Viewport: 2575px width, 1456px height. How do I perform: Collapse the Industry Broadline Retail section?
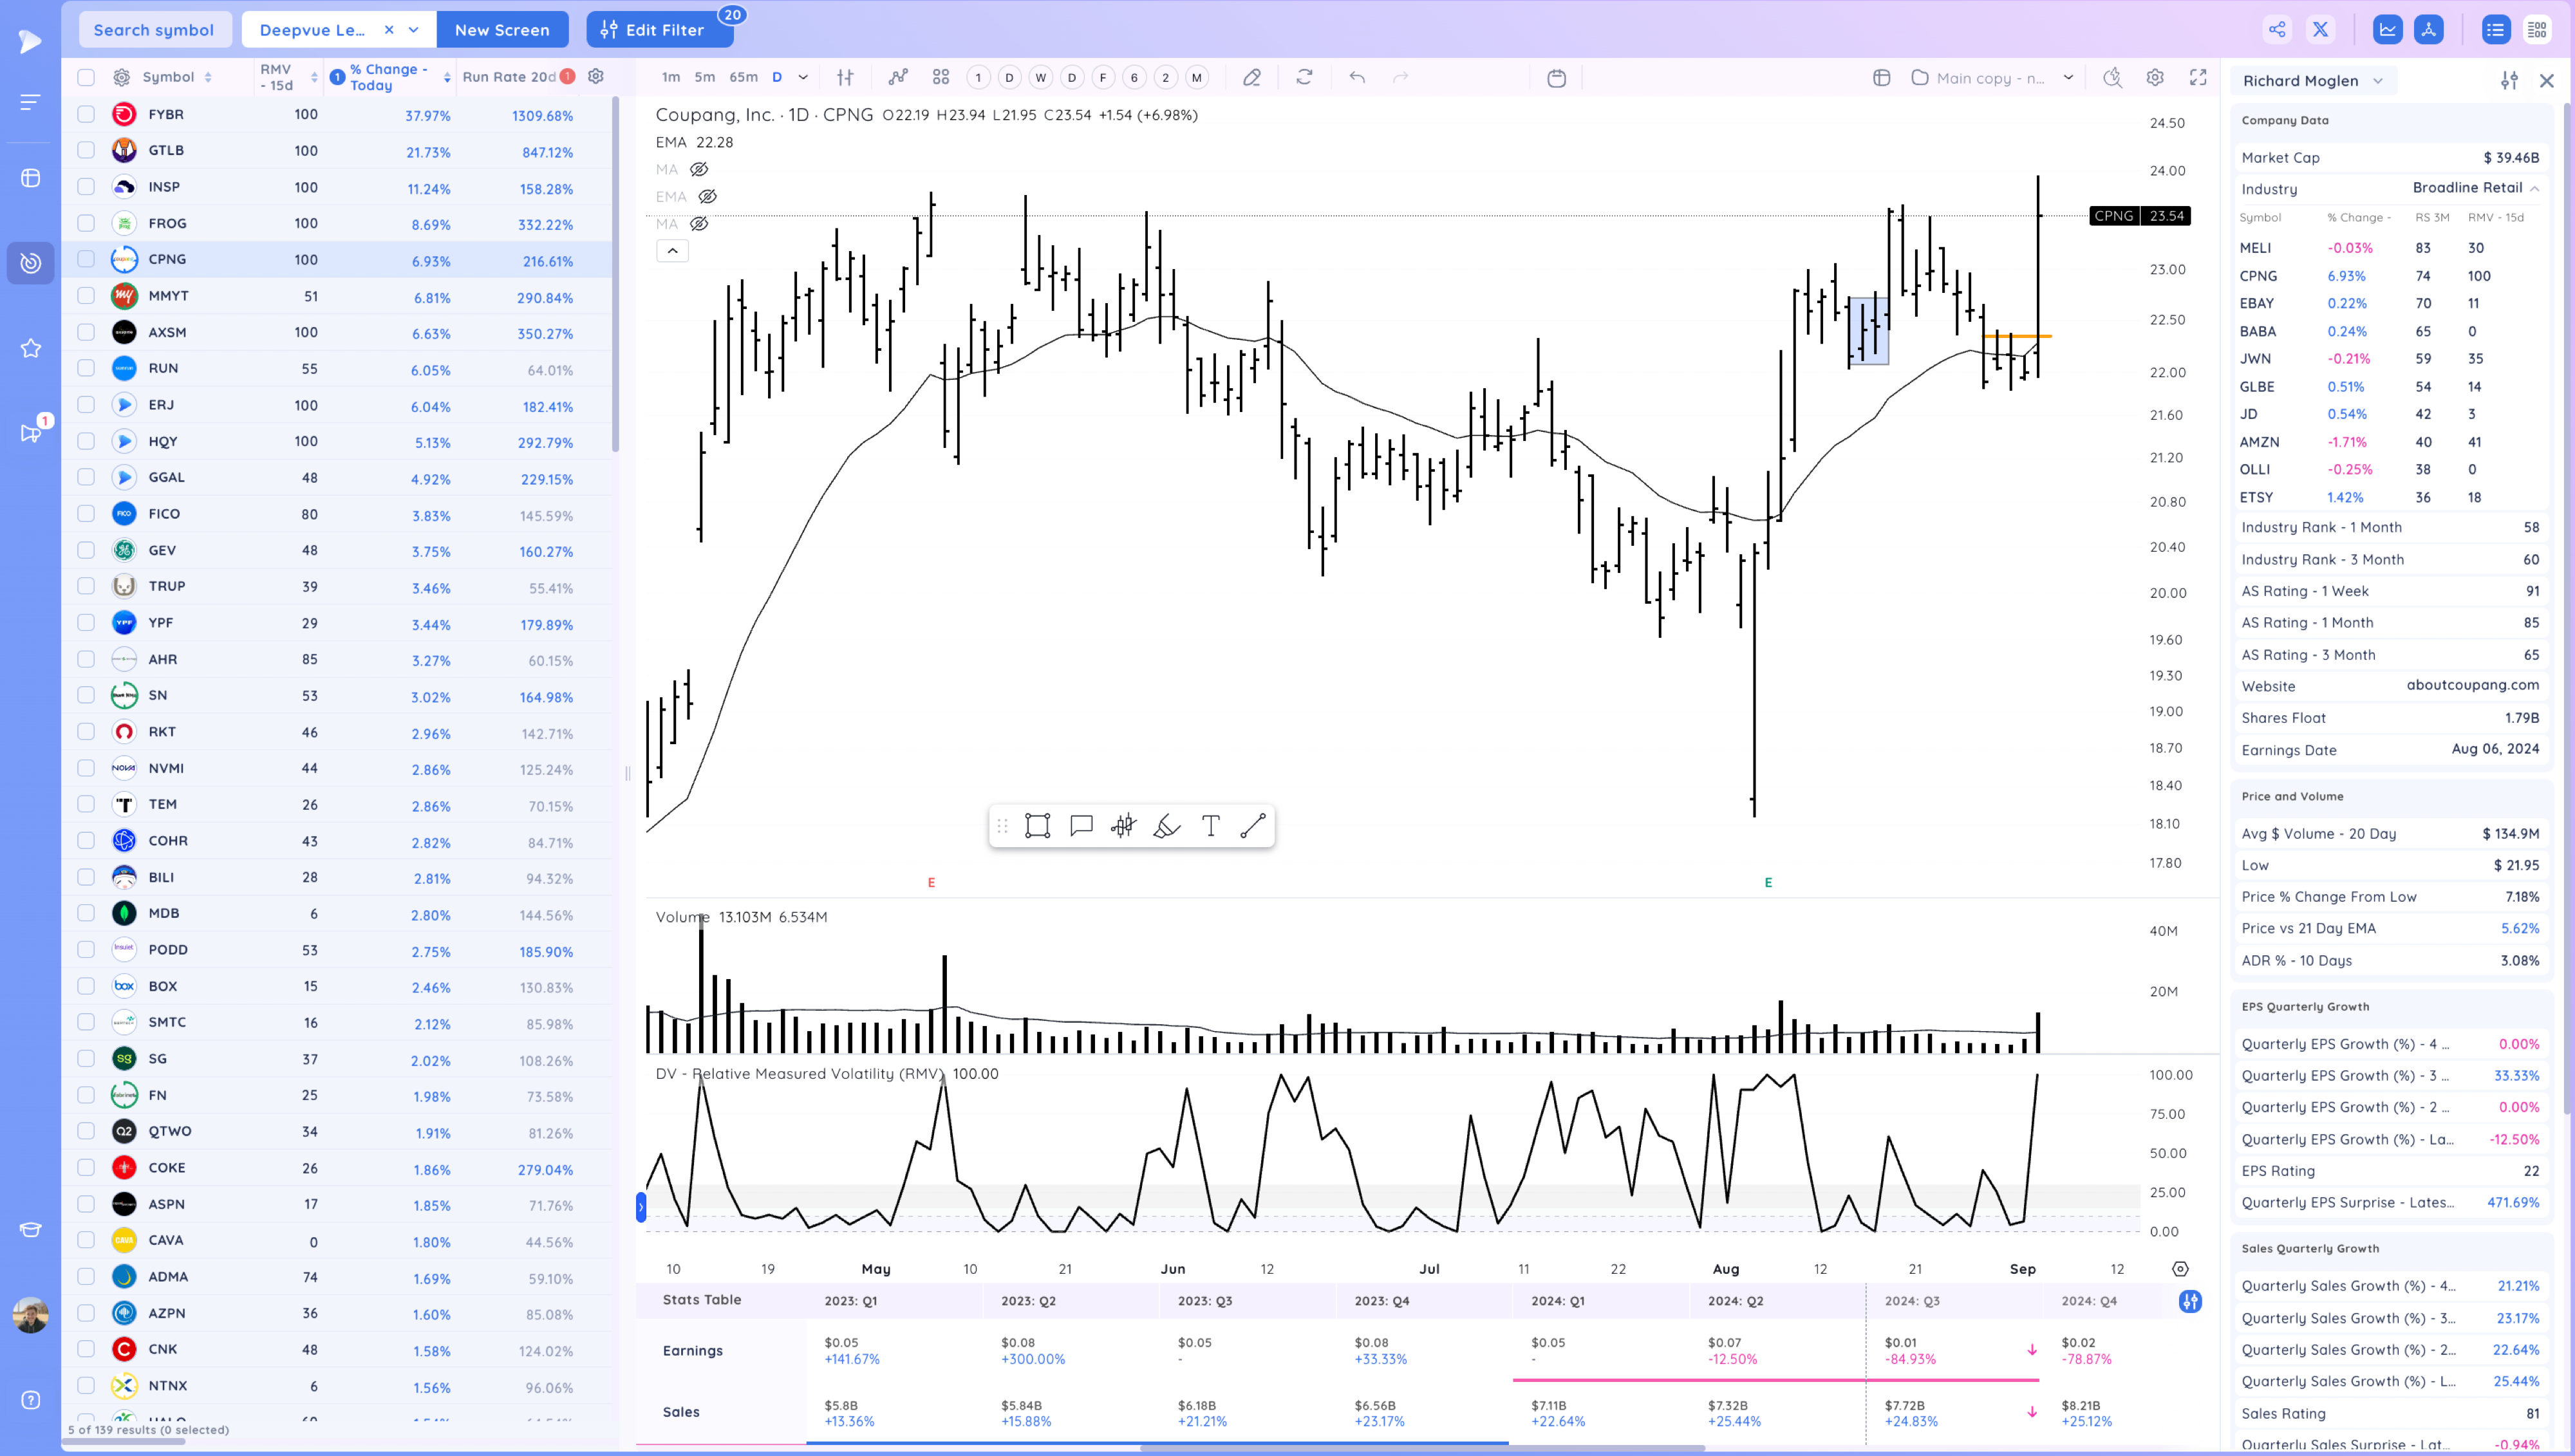click(2536, 188)
